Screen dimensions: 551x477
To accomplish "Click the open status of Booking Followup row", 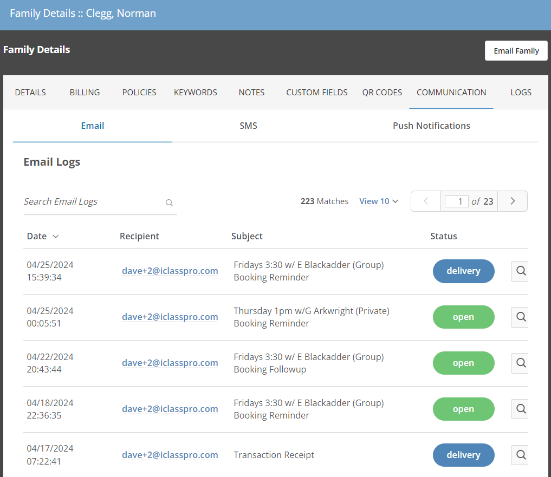I will coord(463,363).
